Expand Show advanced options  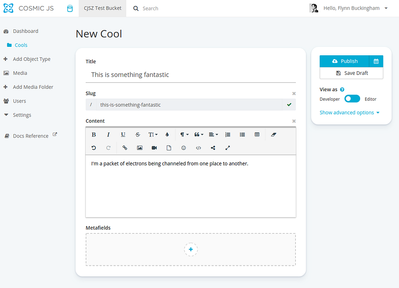[349, 113]
